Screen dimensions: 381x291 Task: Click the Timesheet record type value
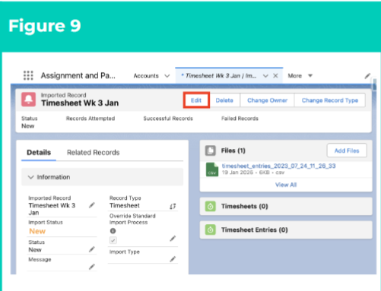click(x=125, y=205)
